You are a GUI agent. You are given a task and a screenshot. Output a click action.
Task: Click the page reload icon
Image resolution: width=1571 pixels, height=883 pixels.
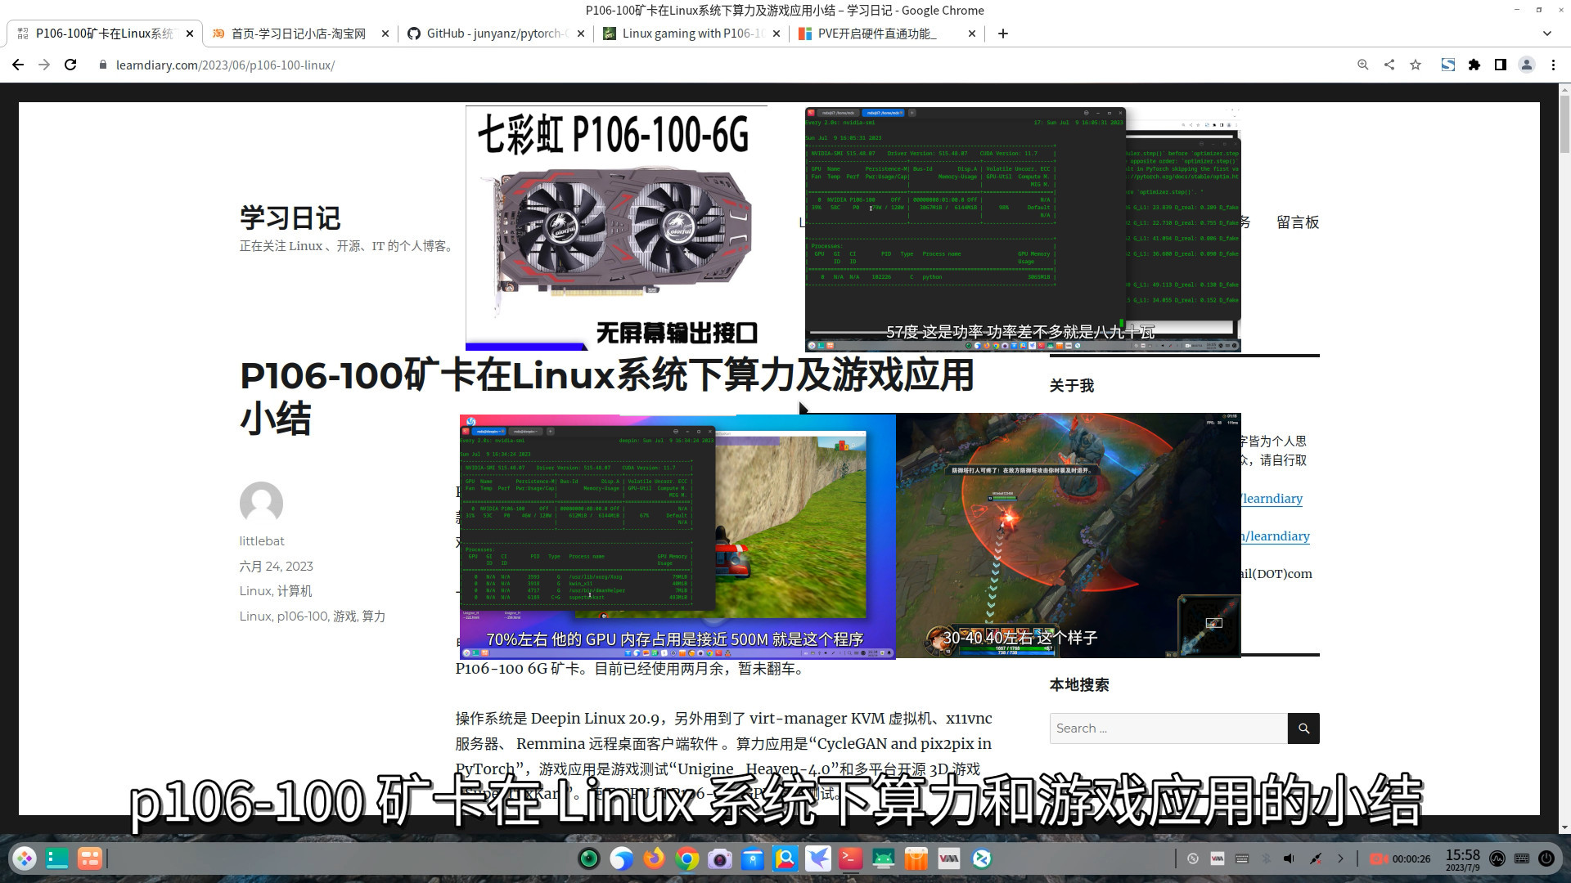pyautogui.click(x=70, y=65)
